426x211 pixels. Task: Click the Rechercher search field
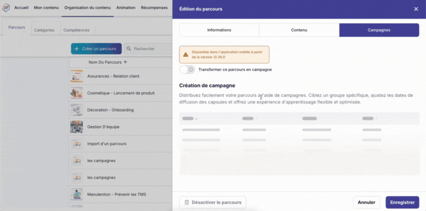(x=149, y=49)
